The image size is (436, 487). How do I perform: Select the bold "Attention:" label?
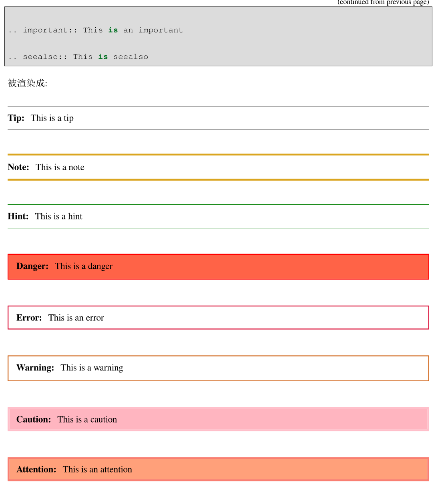[x=36, y=470]
